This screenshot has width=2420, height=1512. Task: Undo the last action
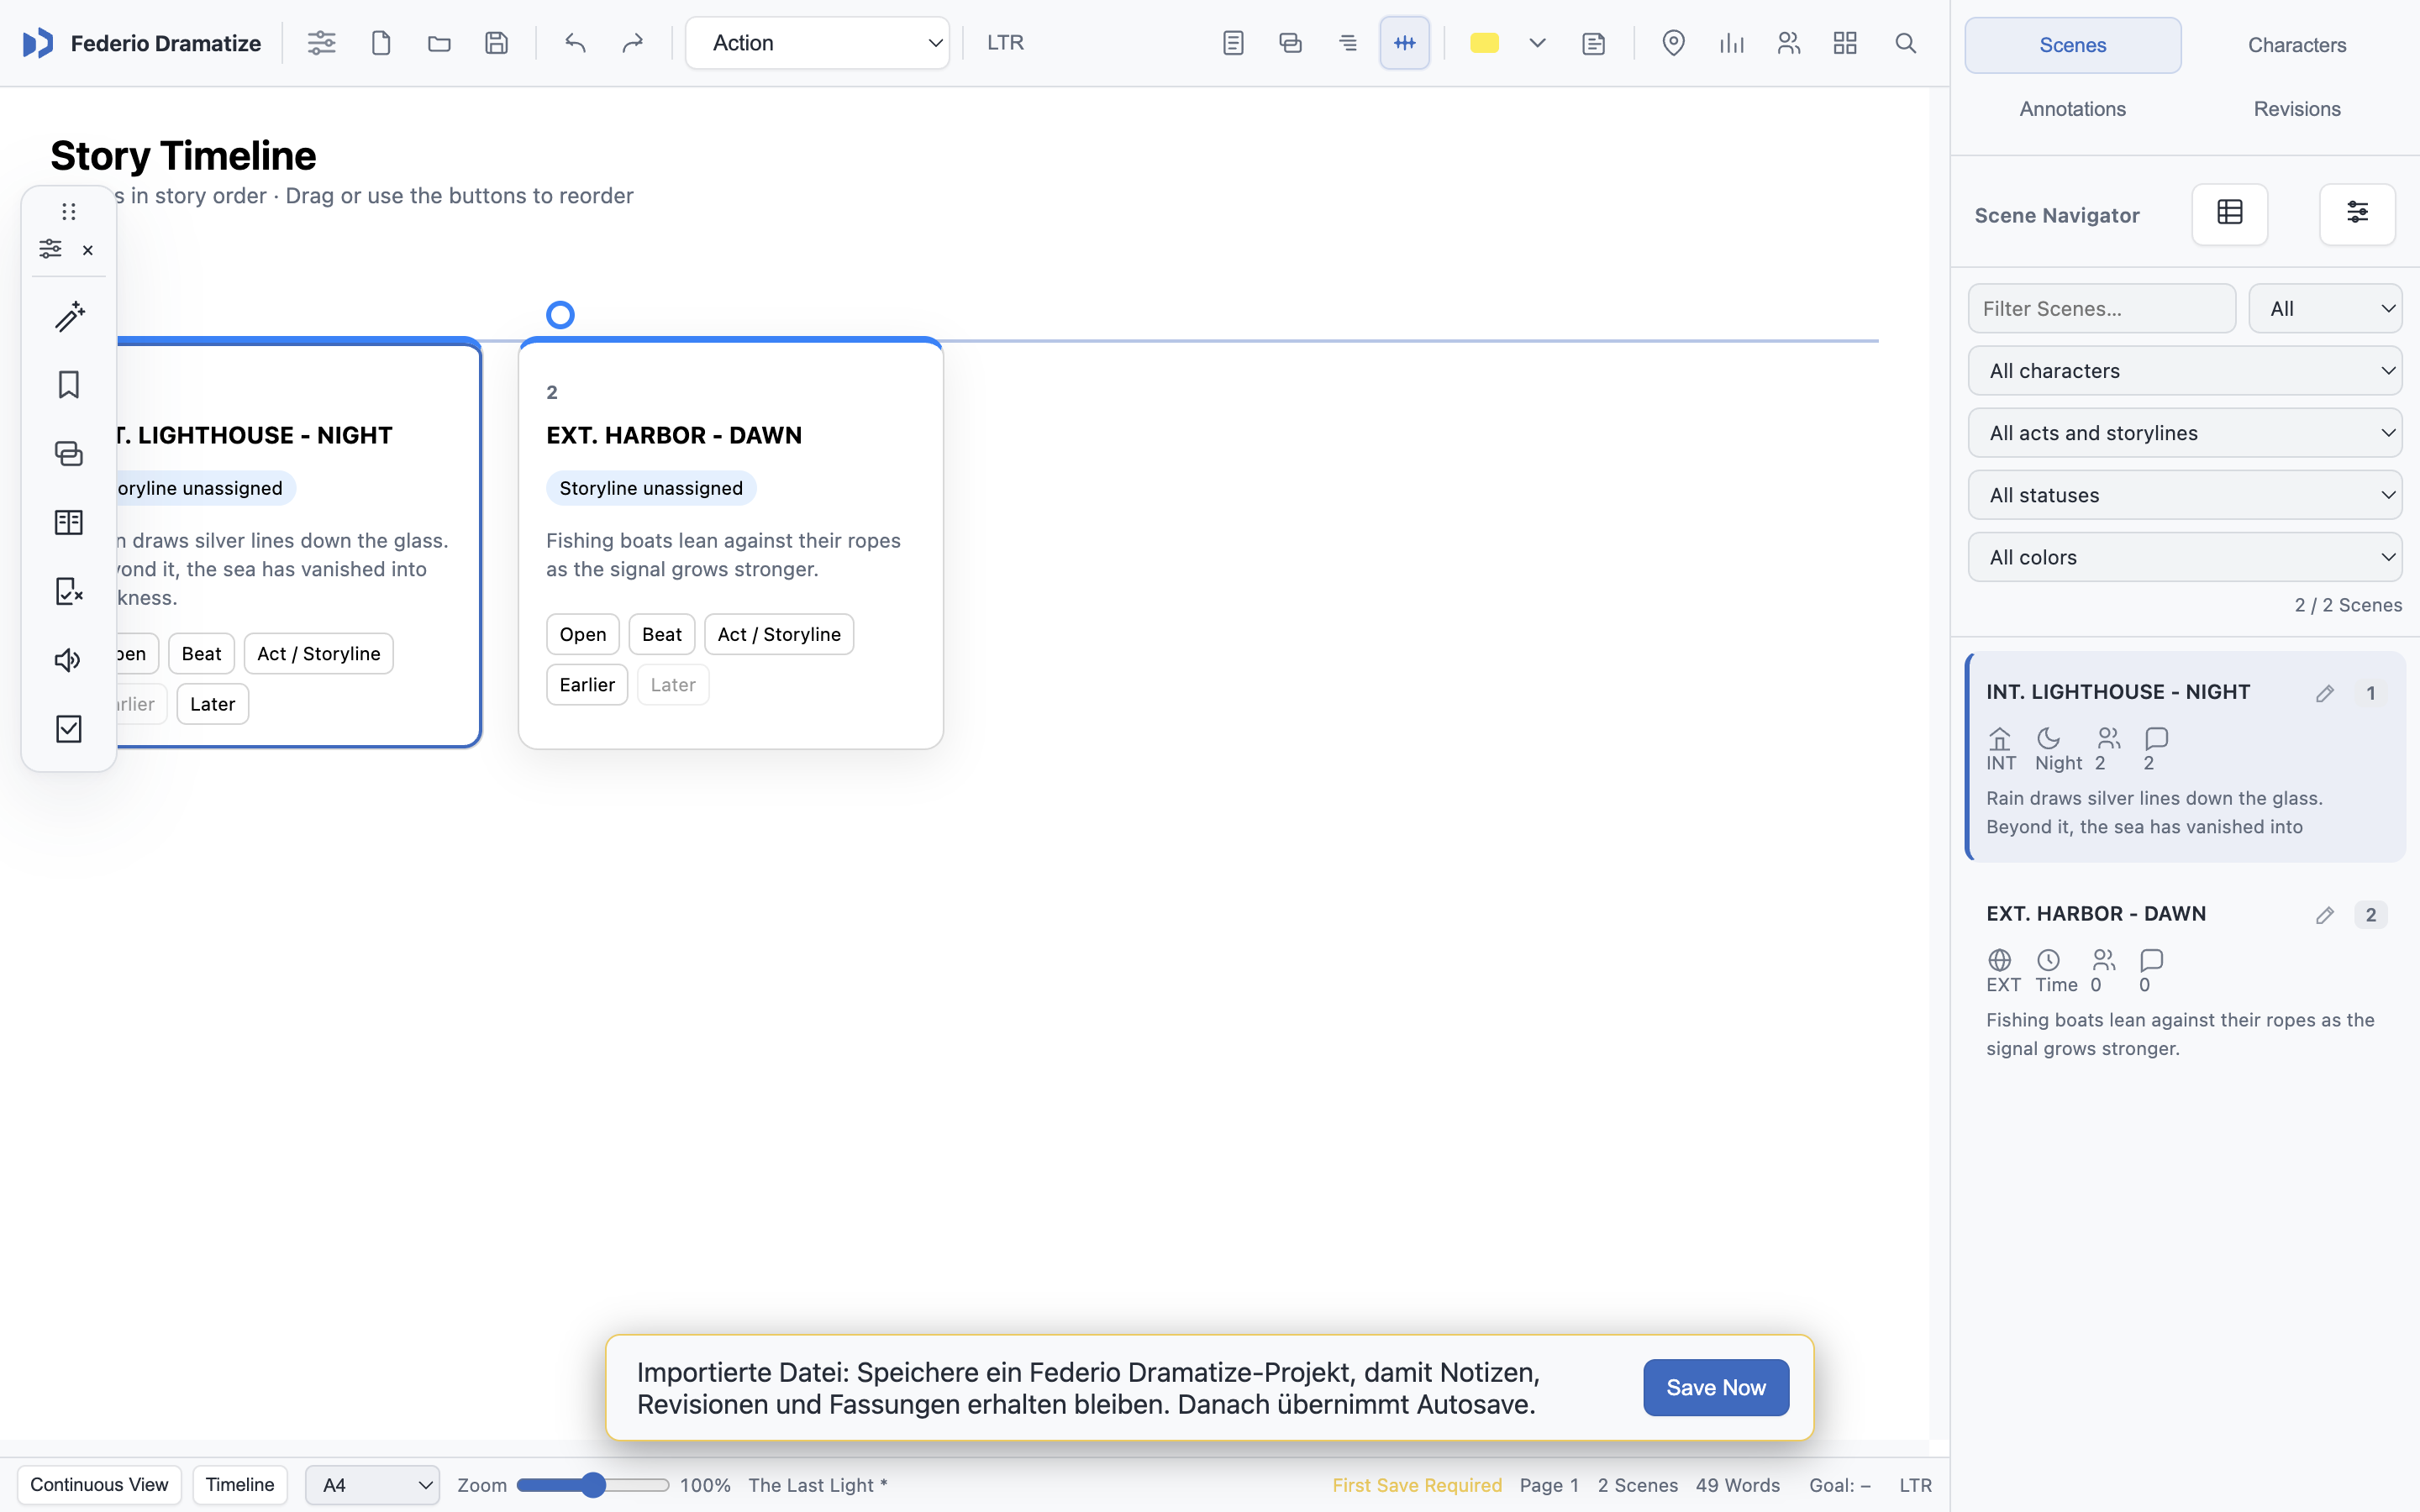[575, 43]
